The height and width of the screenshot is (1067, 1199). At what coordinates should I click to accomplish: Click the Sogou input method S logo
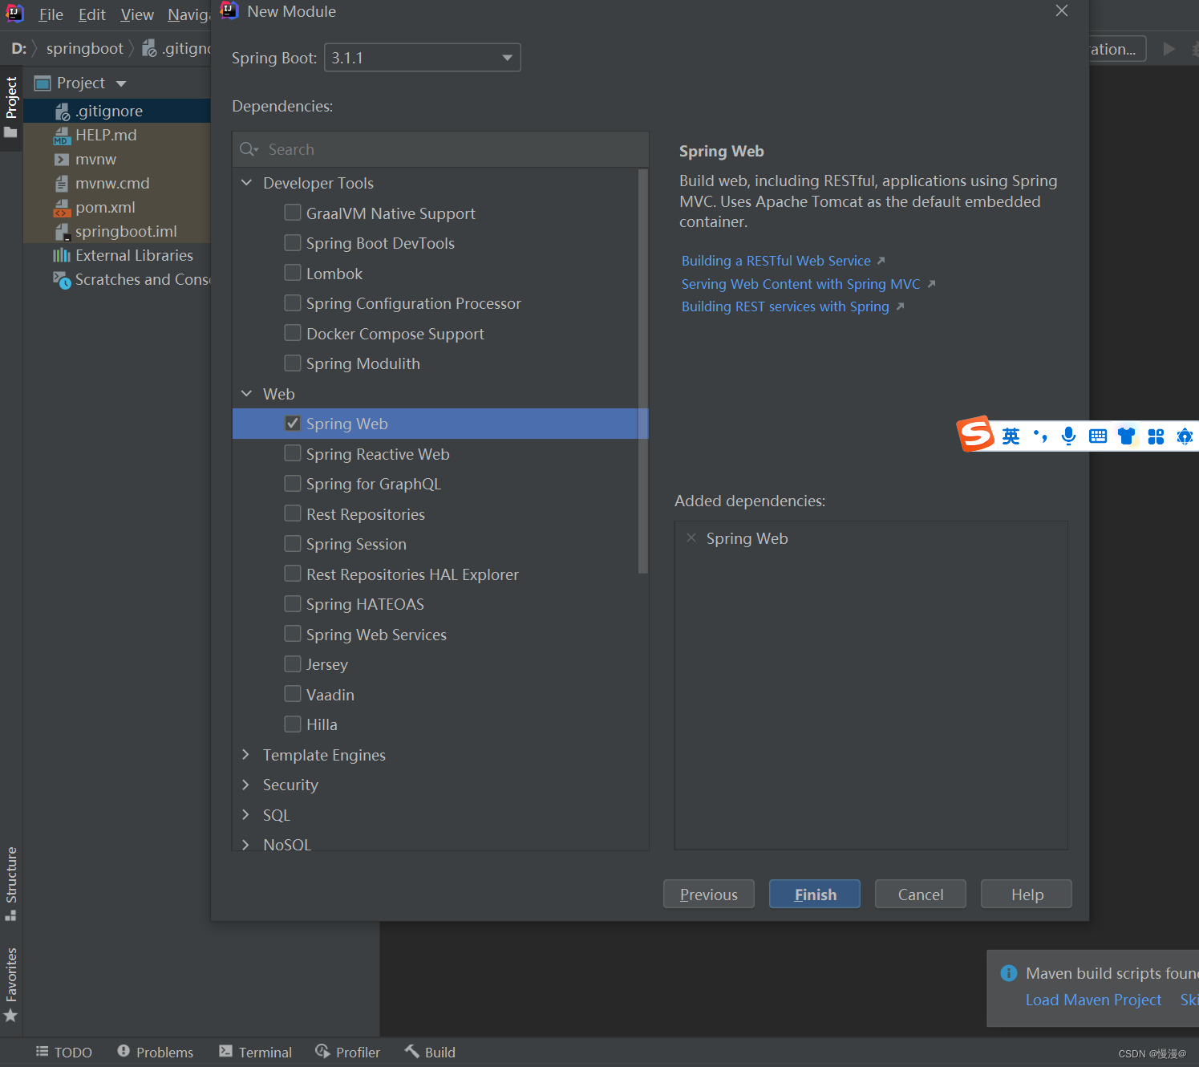point(976,434)
